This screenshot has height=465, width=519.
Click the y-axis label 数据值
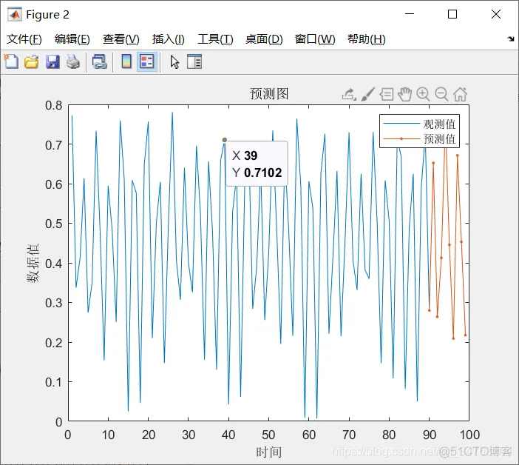tap(33, 263)
